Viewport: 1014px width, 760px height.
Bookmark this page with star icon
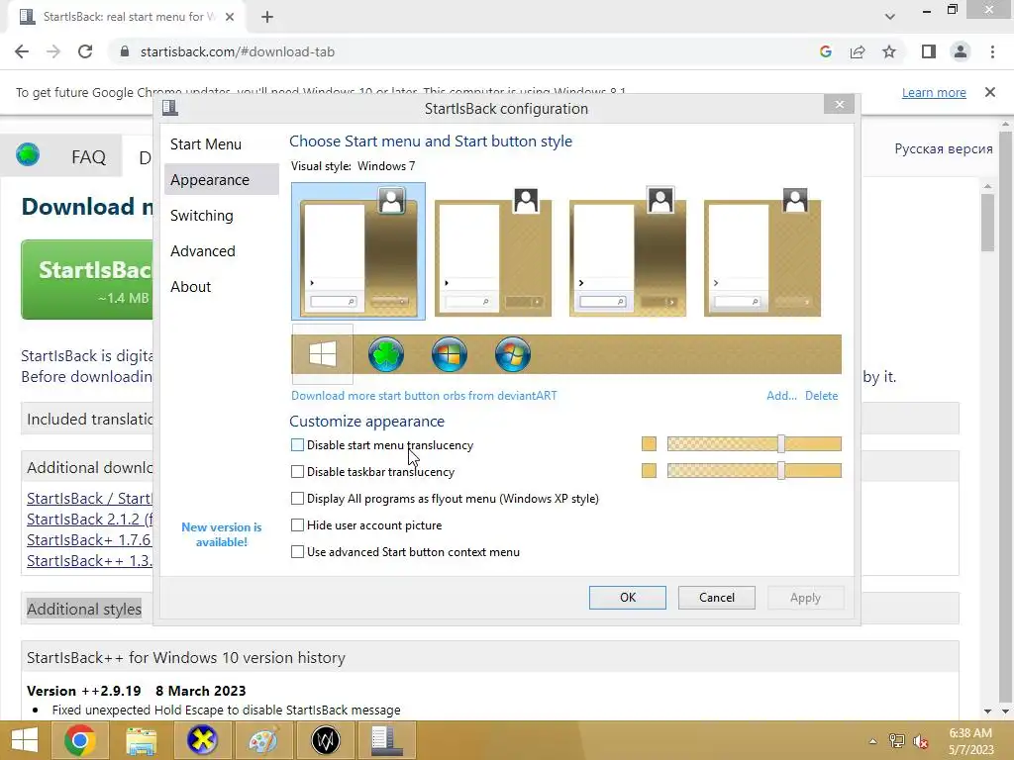pos(889,51)
